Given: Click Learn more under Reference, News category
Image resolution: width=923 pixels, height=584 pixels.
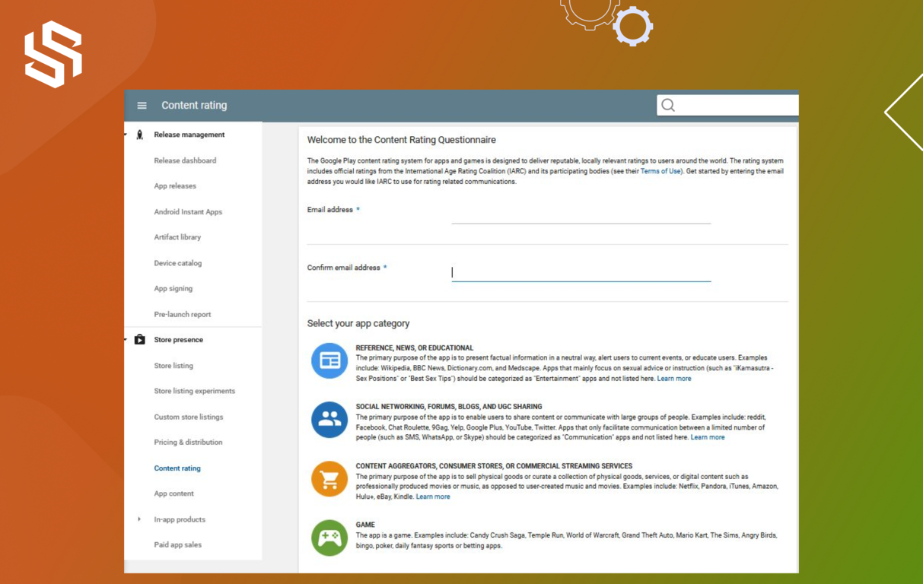Looking at the screenshot, I should (674, 379).
